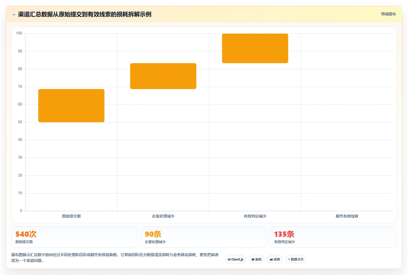Click the Chart.js tag

pyautogui.click(x=236, y=259)
